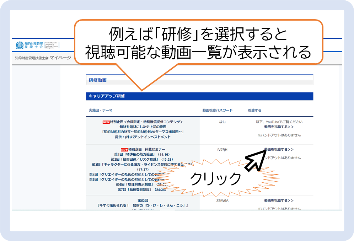The image size is (354, 241).
Task: Click the 実施回・テーマ column header
Action: pos(101,110)
